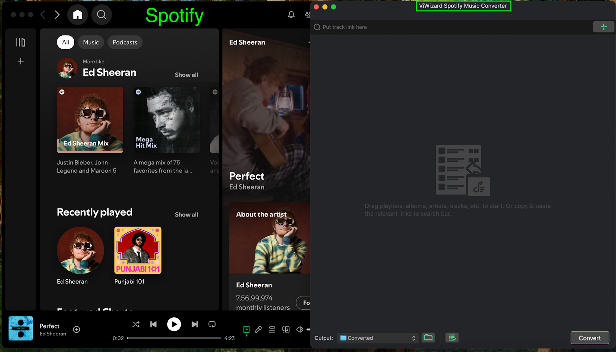Toggle repeat mode
Screen dimensions: 616x352
(x=212, y=324)
